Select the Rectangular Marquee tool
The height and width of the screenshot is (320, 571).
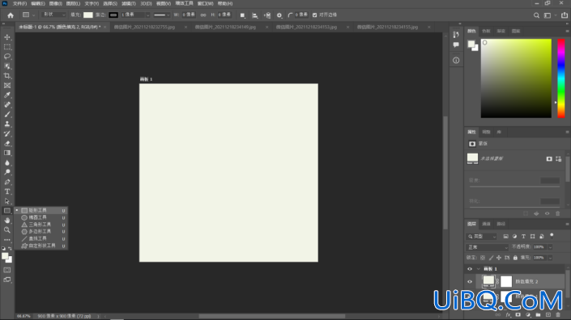pos(7,47)
